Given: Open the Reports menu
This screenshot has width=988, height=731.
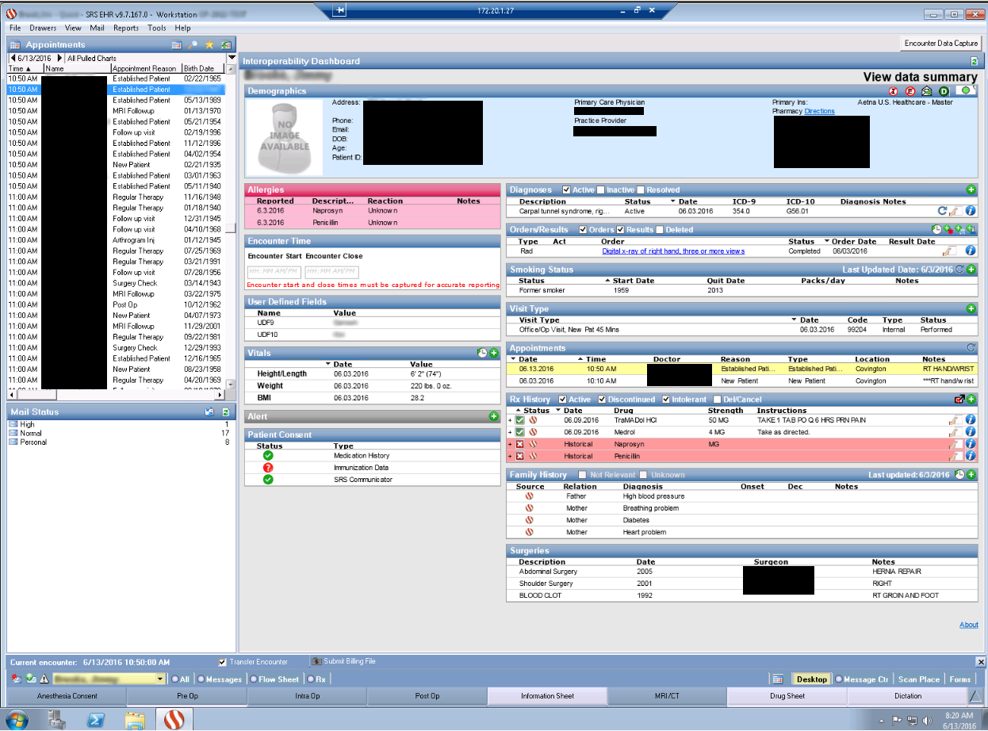Looking at the screenshot, I should (125, 28).
